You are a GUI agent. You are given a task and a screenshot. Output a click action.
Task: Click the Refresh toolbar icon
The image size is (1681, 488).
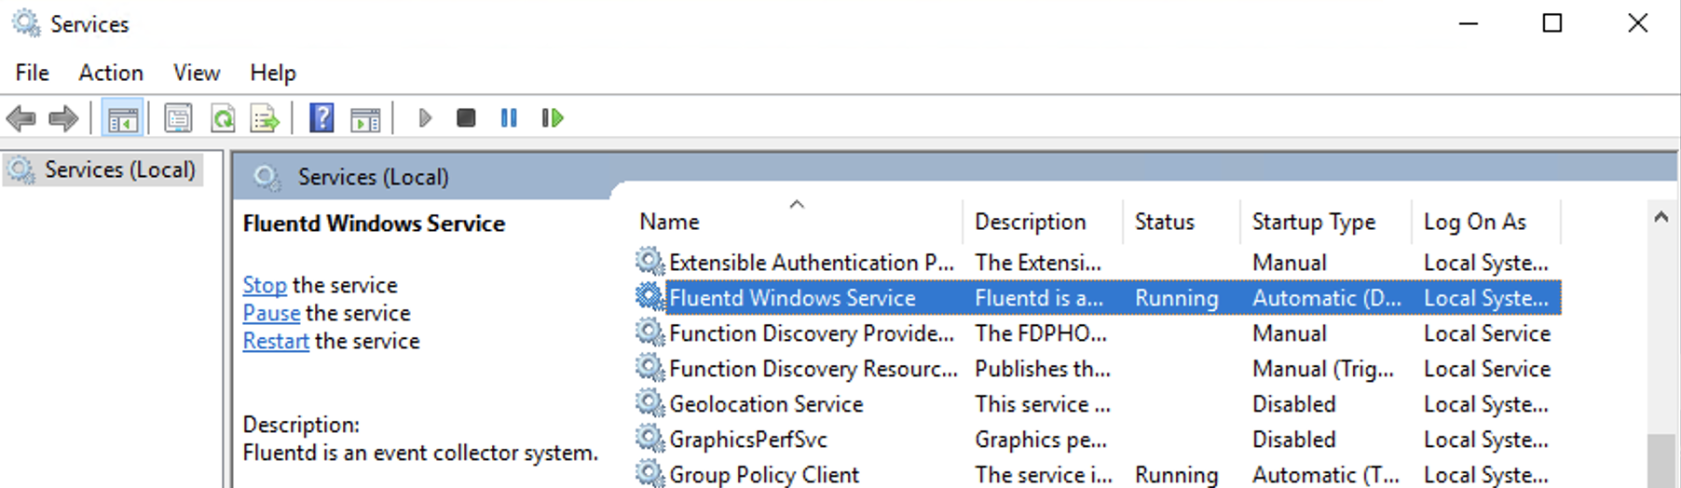point(223,118)
